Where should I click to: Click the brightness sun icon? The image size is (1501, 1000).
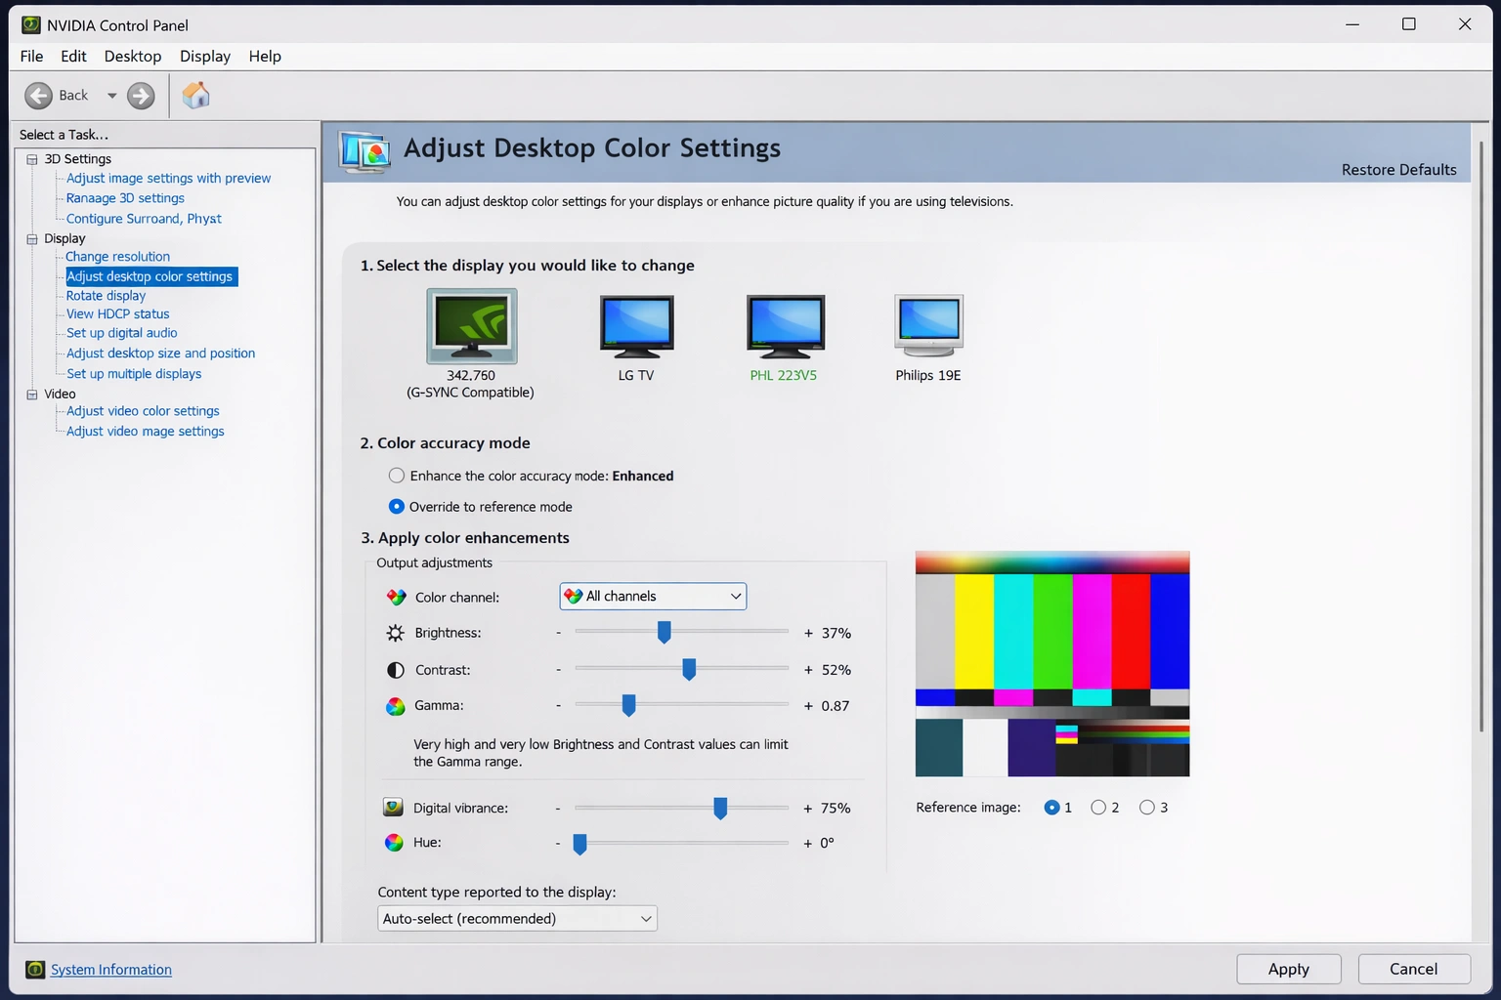tap(395, 633)
